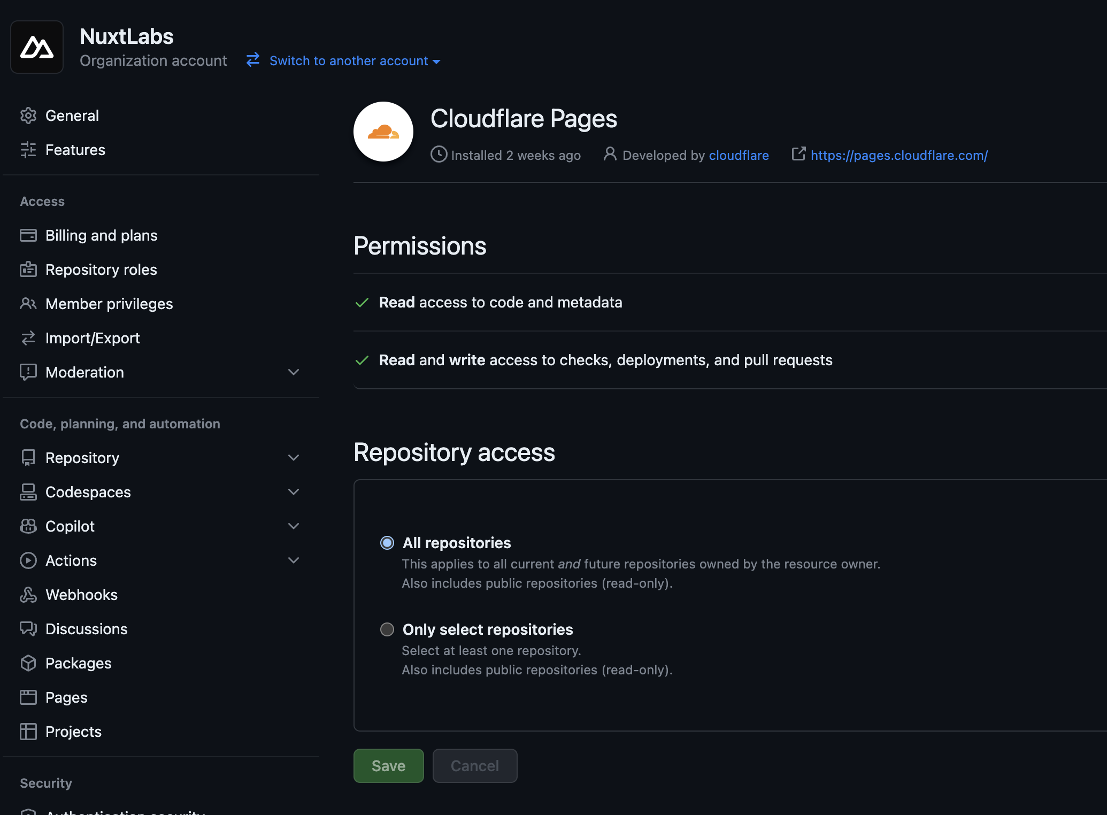Viewport: 1107px width, 815px height.
Task: Expand the Actions settings chevron
Action: tap(294, 560)
